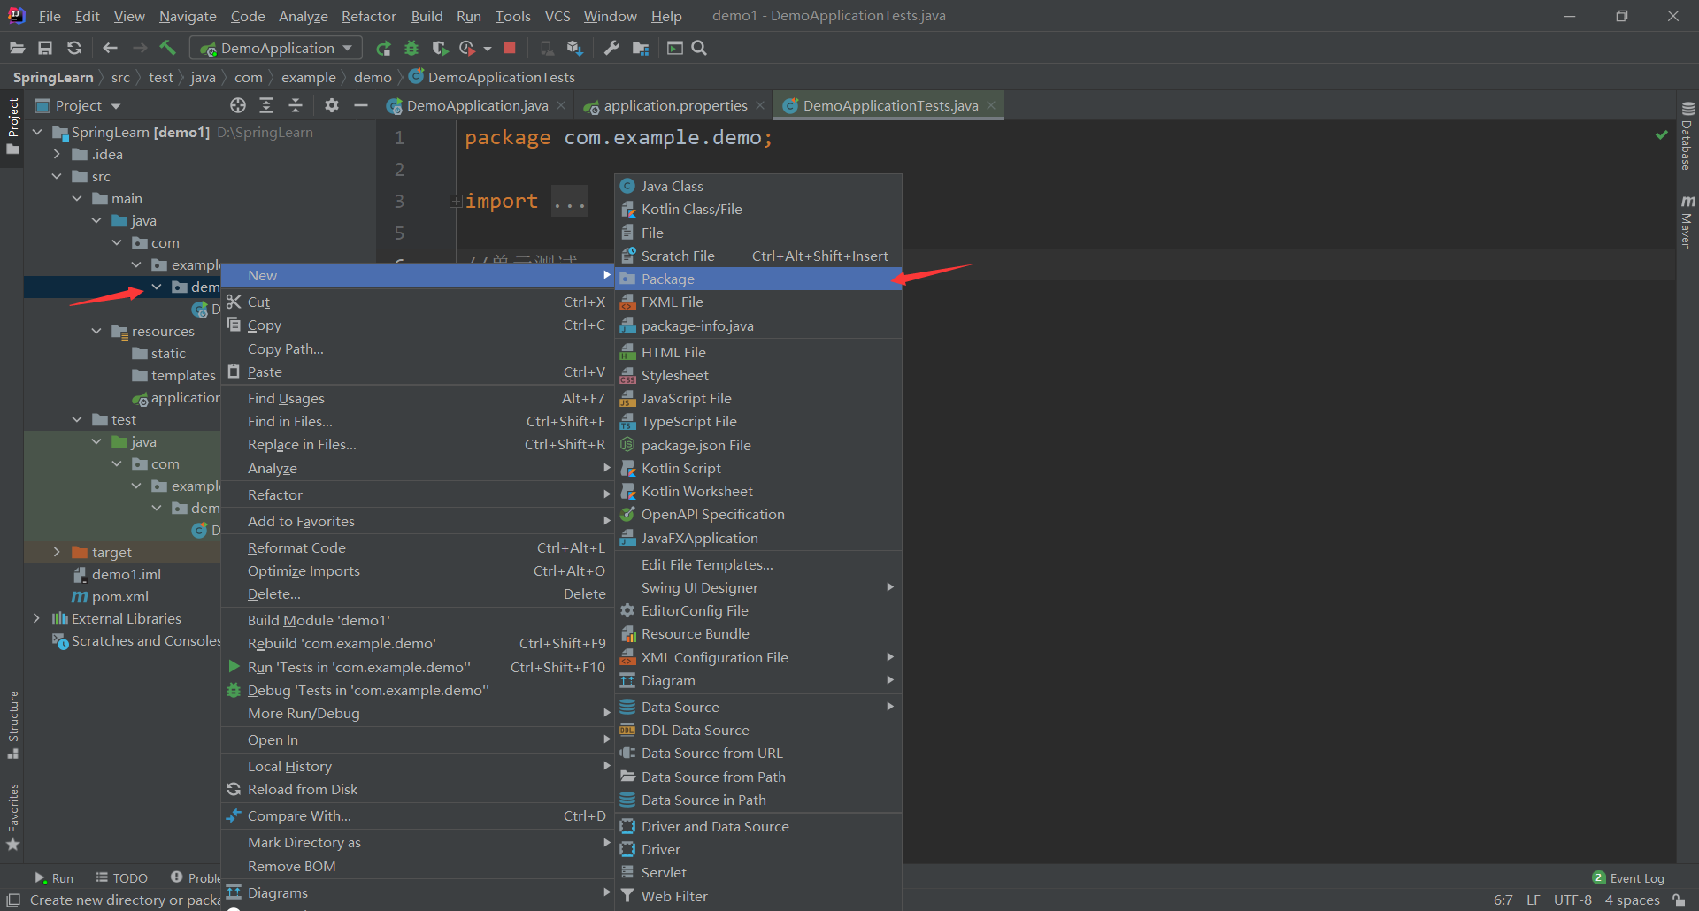Expand External Libraries node
This screenshot has width=1699, height=911.
coord(36,618)
